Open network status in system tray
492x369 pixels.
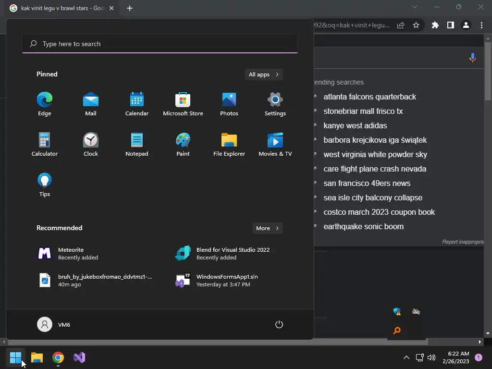419,357
